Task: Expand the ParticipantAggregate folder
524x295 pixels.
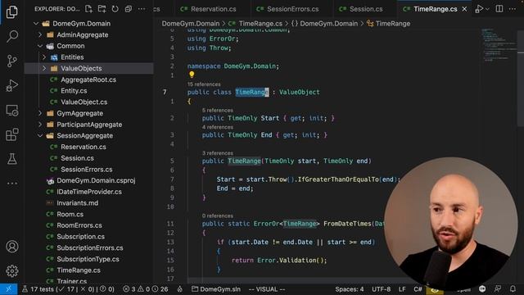Action: [40, 125]
